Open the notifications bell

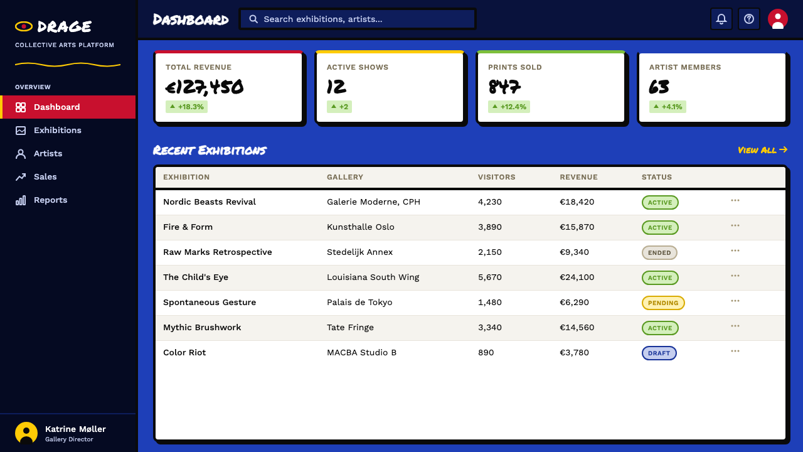click(721, 19)
